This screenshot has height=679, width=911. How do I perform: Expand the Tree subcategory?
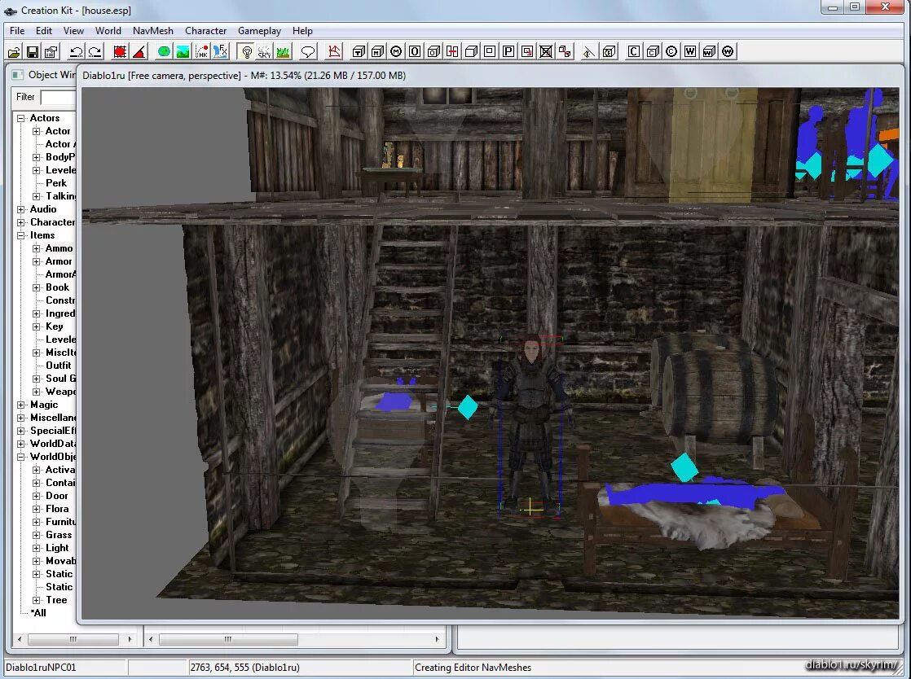point(37,601)
